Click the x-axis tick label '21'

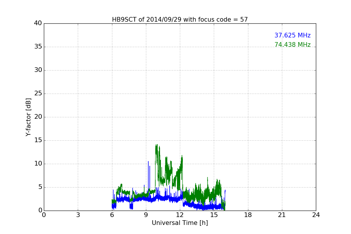[x=282, y=215]
